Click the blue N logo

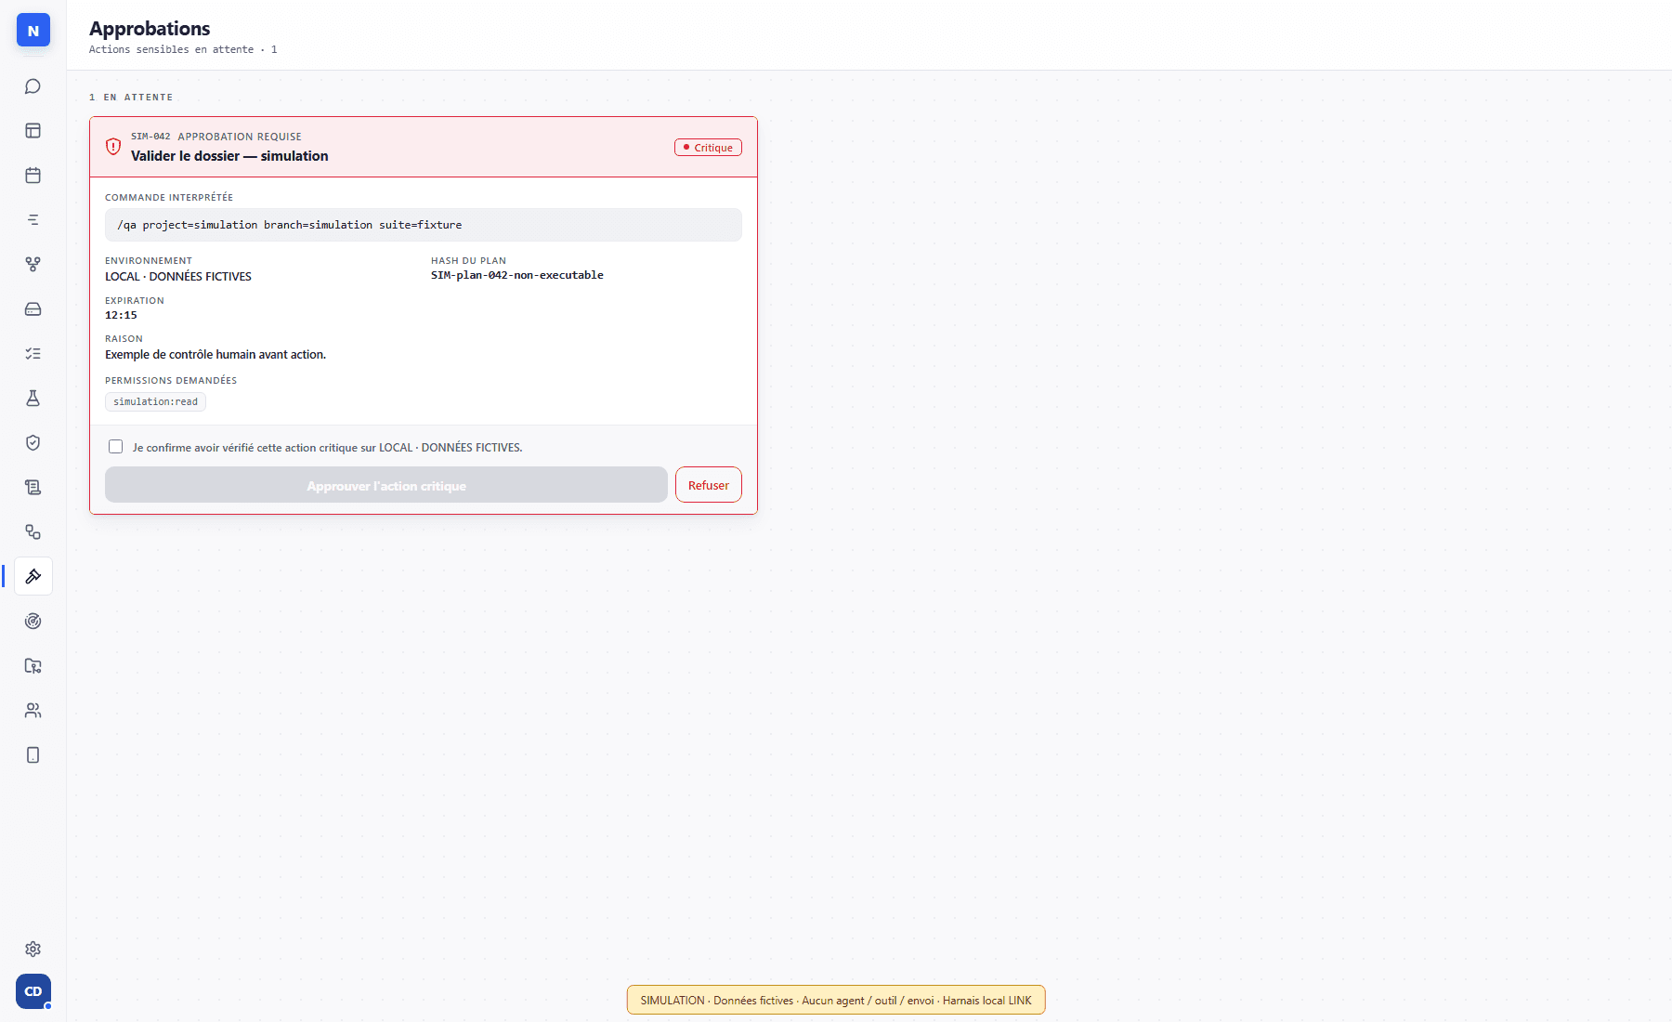coord(33,31)
